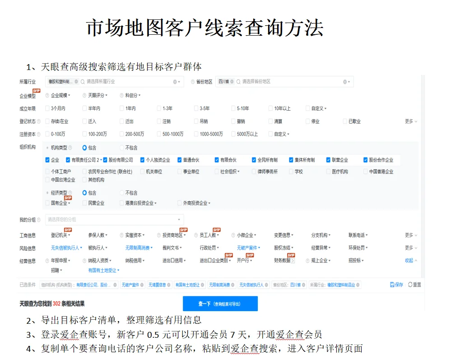
Task: Check the 10年以上 checkbox
Action: [x=270, y=108]
